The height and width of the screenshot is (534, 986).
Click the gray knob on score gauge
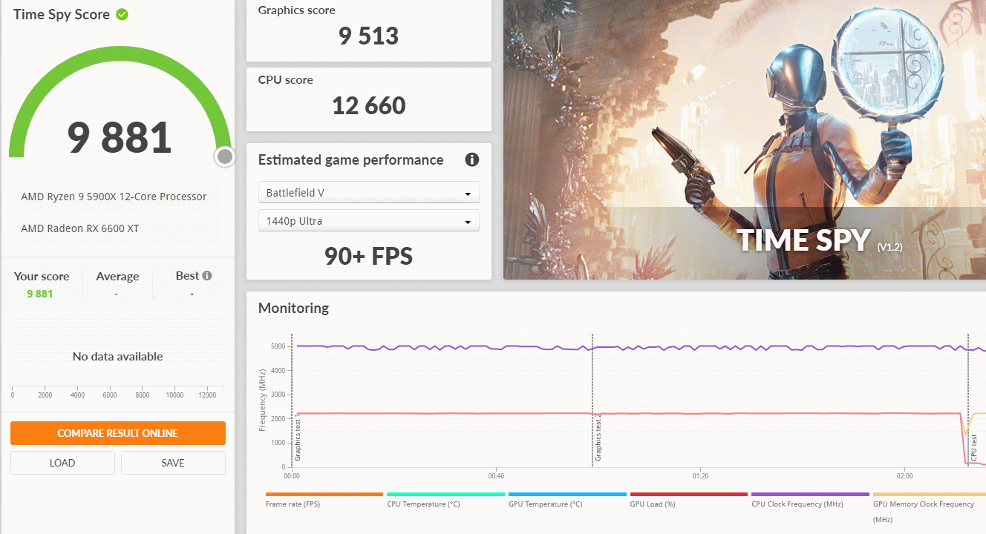click(x=225, y=156)
